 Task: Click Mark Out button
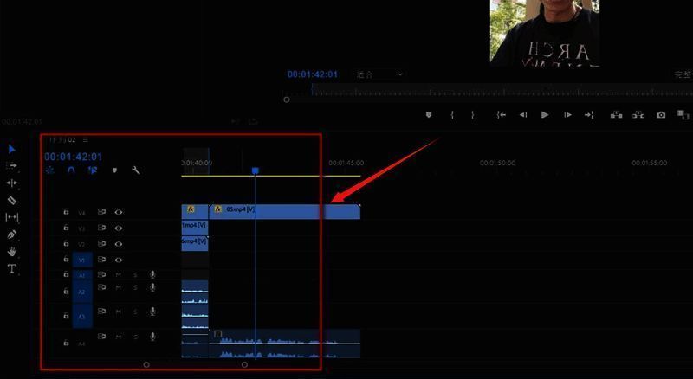(x=472, y=115)
